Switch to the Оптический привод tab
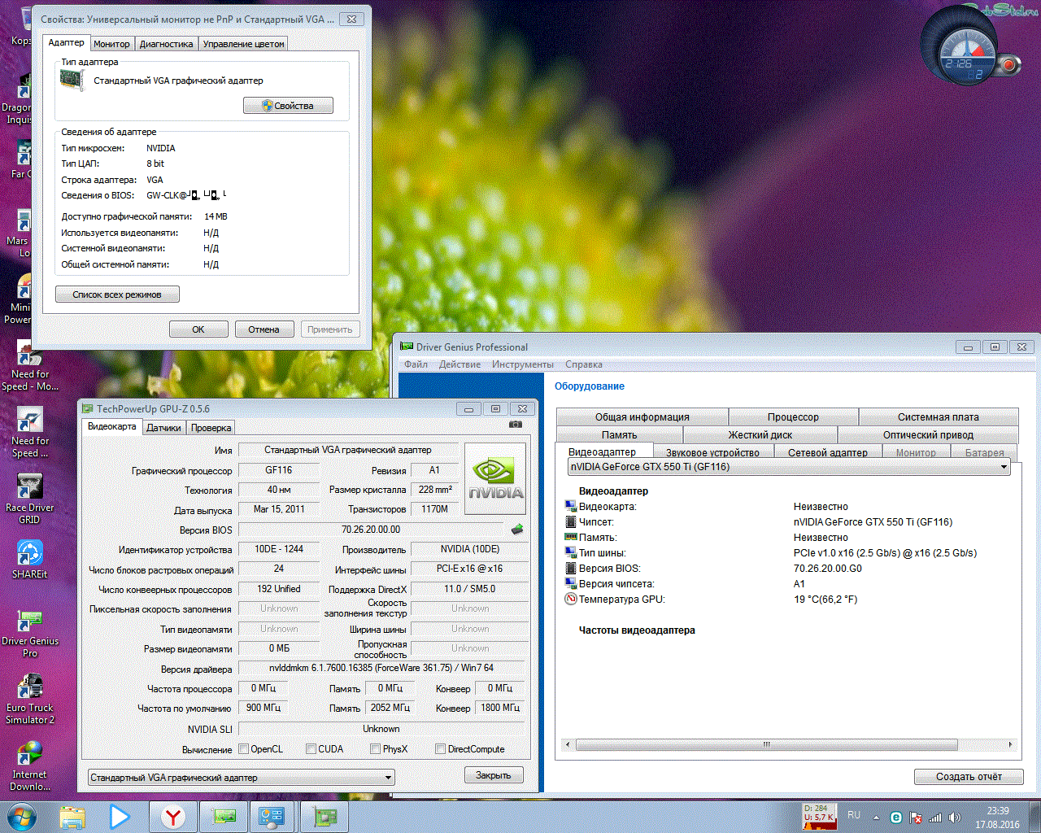Viewport: 1041px width, 833px height. click(928, 434)
